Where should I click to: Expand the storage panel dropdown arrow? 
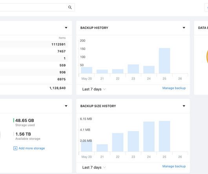66,106
